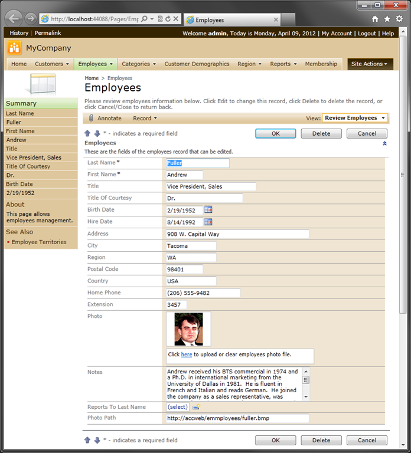The width and height of the screenshot is (411, 453).
Task: Click the Refresh page icon
Action: (168, 19)
